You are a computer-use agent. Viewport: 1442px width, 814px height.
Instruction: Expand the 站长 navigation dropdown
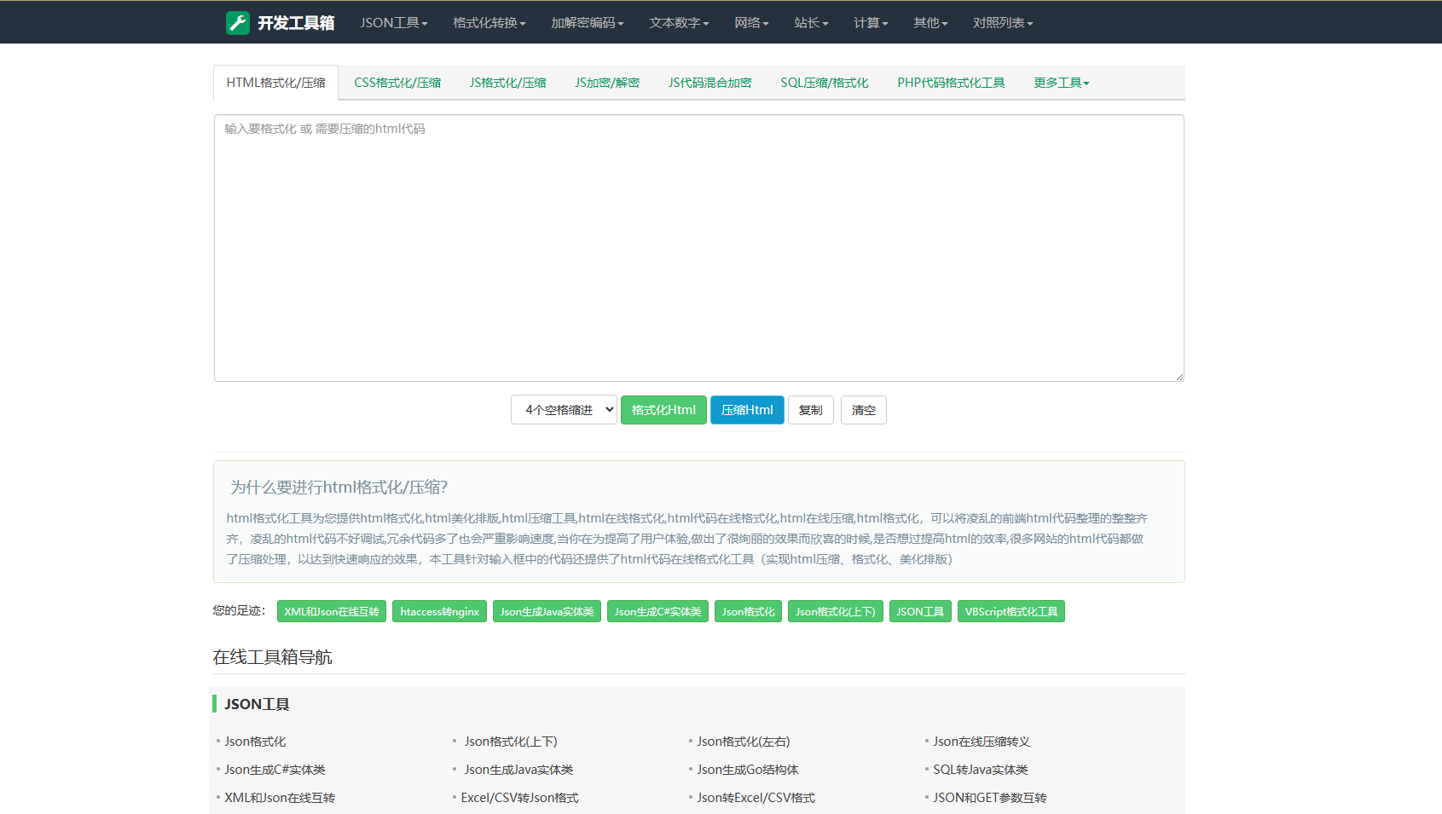pos(811,23)
